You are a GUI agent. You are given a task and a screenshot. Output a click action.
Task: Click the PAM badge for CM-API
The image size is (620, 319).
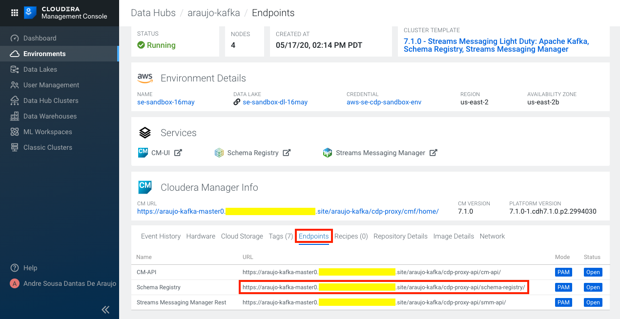point(563,272)
